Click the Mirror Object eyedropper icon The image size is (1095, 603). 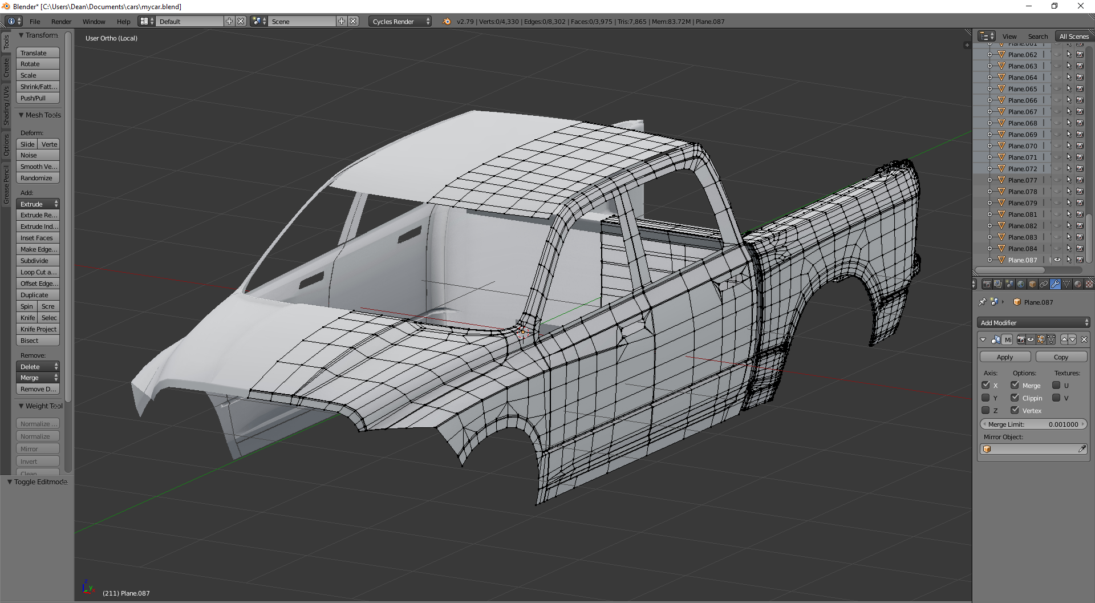[1082, 450]
